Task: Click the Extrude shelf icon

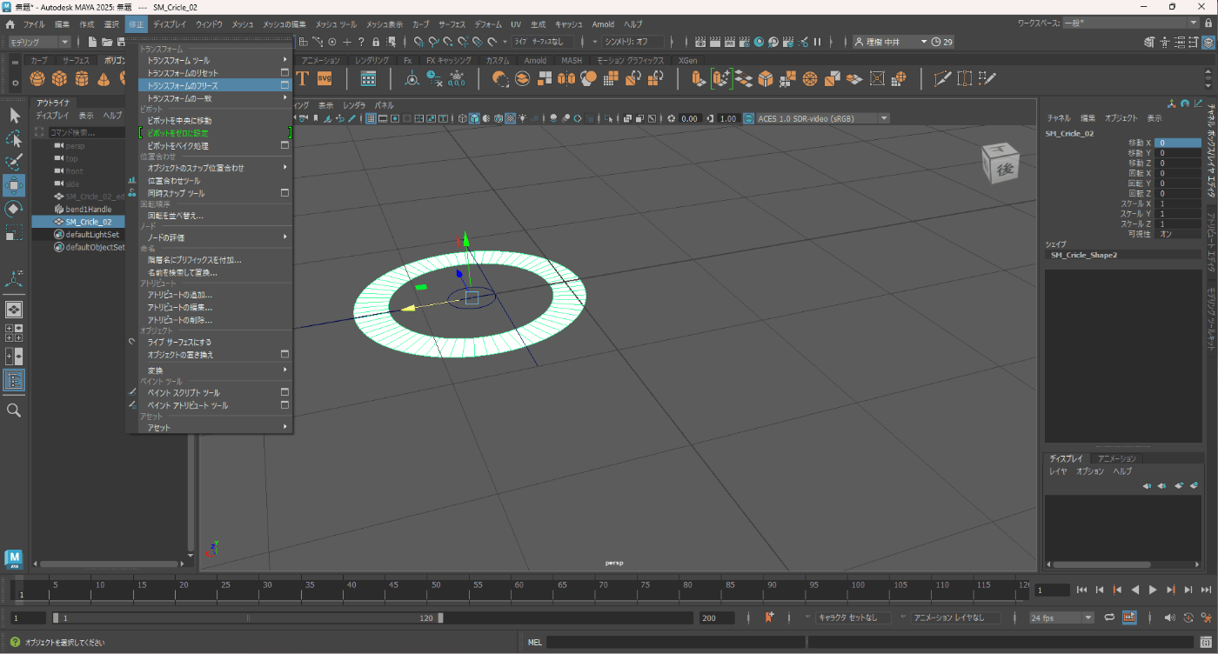Action: click(698, 78)
